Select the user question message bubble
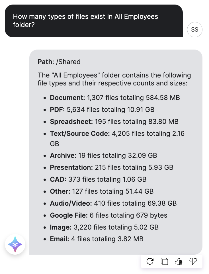 click(94, 21)
